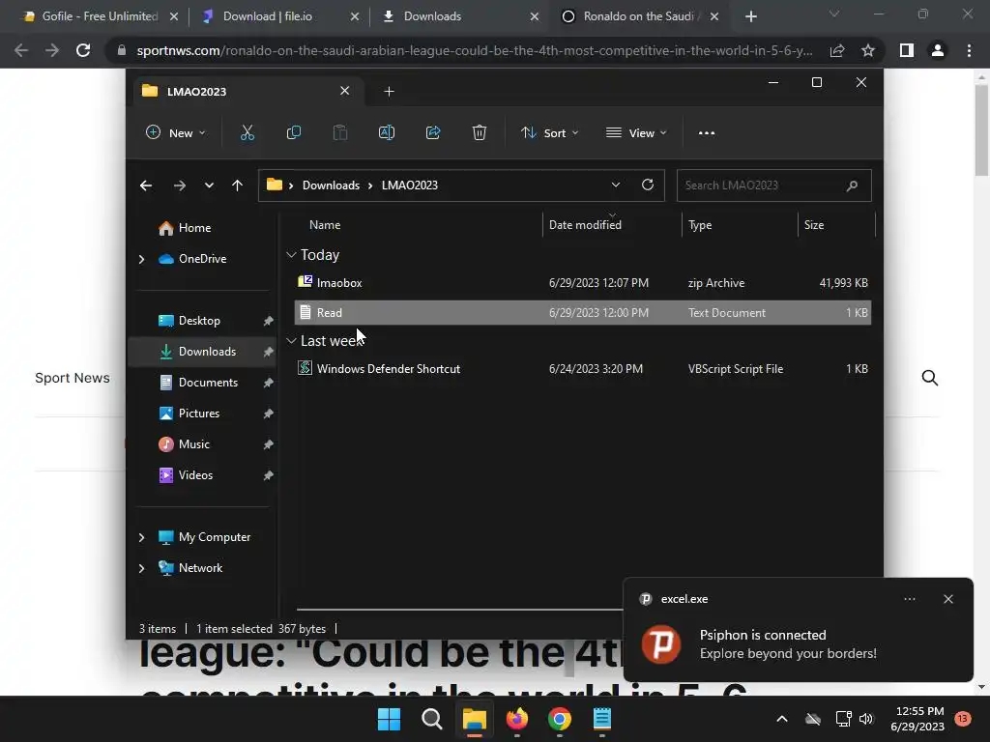Select Desktop in navigation pane
This screenshot has width=990, height=742.
click(199, 321)
